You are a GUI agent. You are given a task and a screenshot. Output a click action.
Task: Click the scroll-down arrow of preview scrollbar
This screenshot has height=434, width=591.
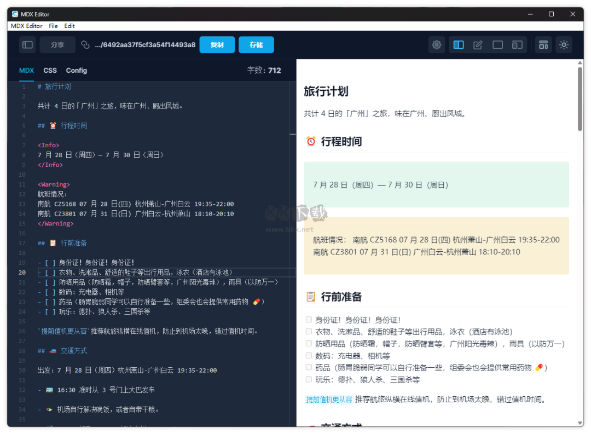click(x=580, y=423)
